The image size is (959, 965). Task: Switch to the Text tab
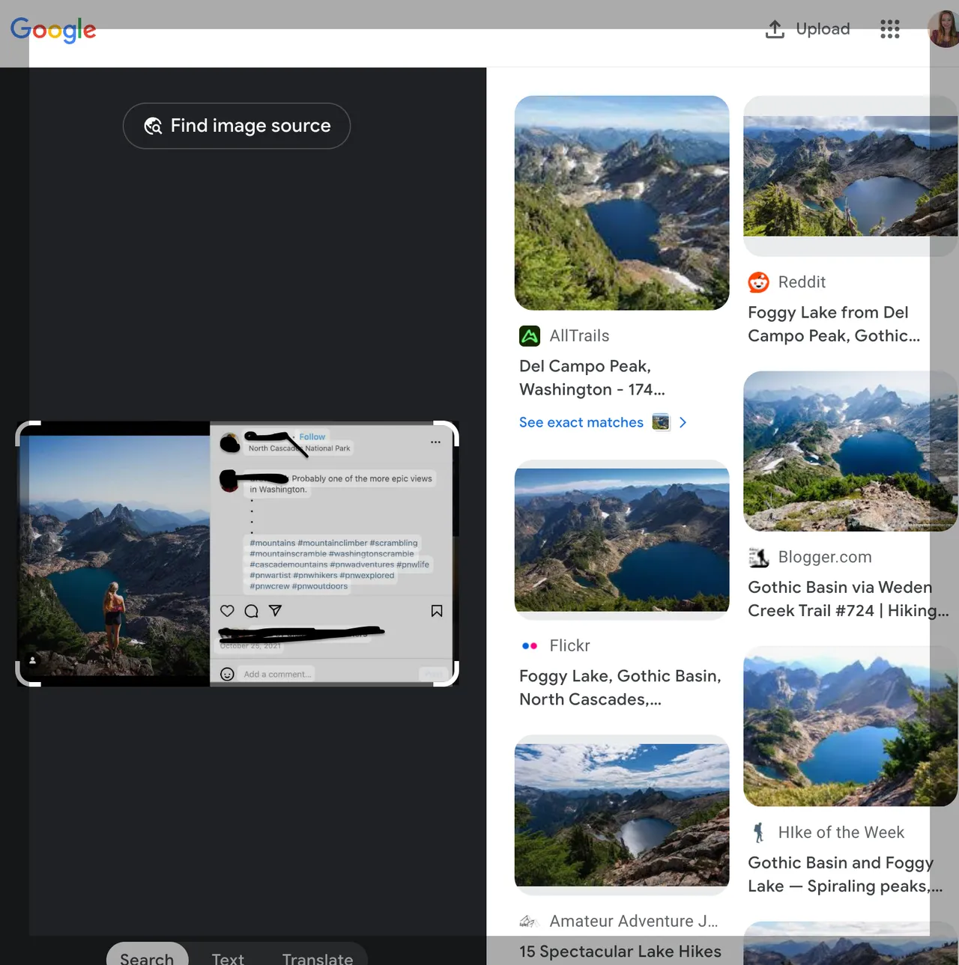pos(228,958)
